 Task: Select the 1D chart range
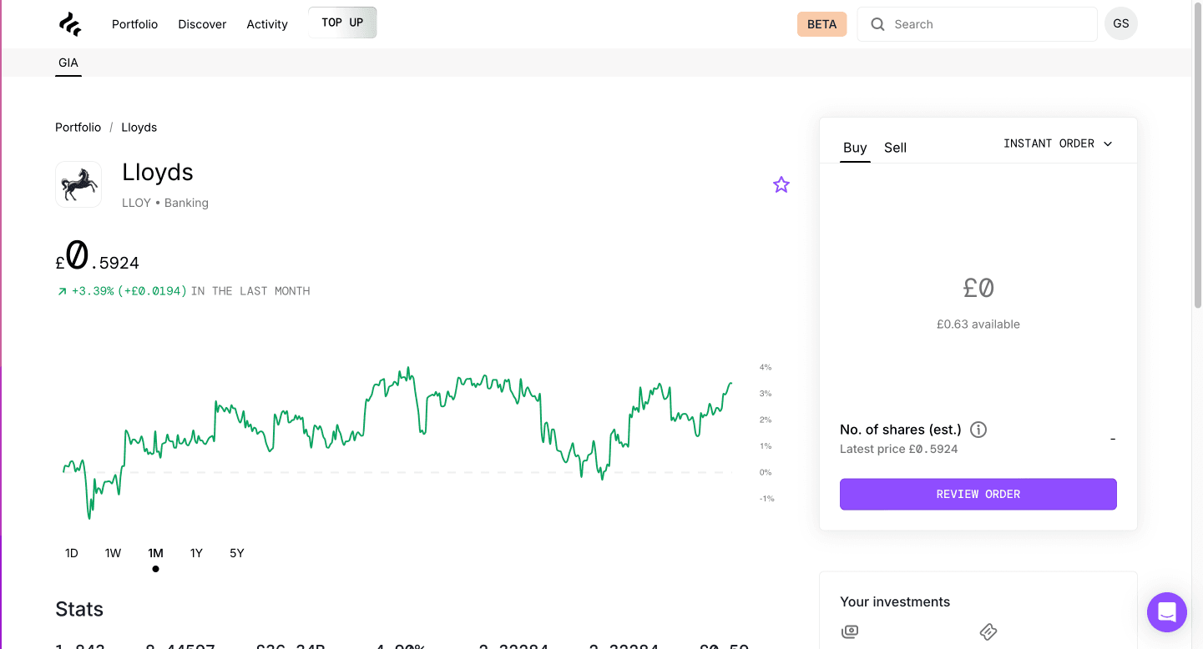coord(72,553)
